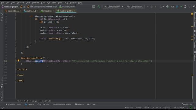Click the Git rollback undo arrow

pos(189,7)
